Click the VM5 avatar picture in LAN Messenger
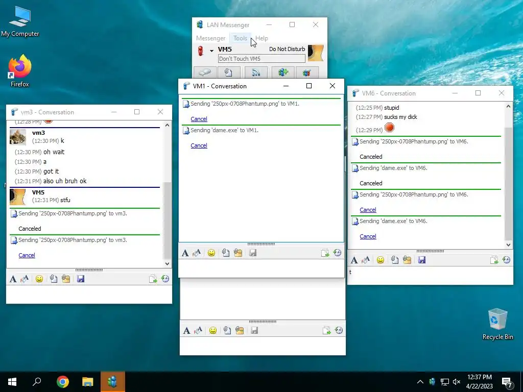 pyautogui.click(x=316, y=53)
